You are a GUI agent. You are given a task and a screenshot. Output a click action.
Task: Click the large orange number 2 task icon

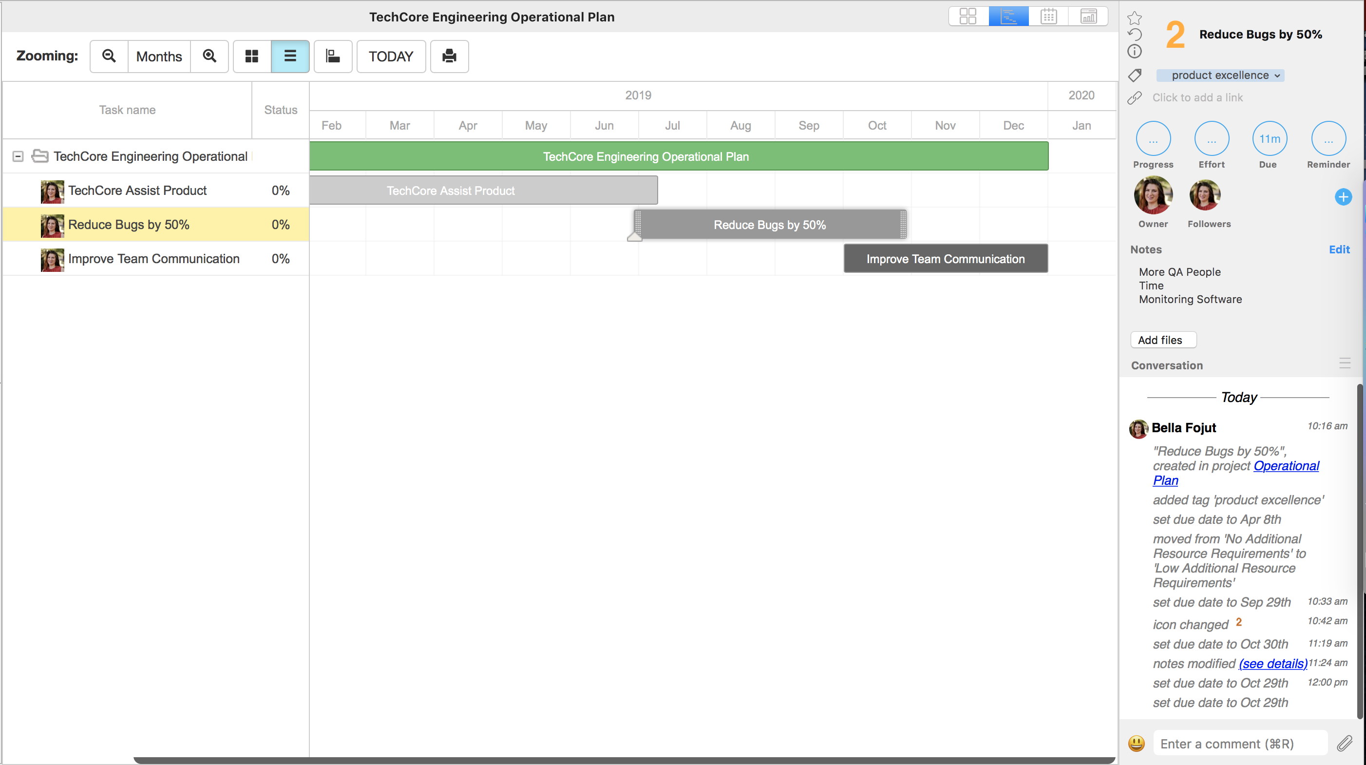pos(1175,35)
